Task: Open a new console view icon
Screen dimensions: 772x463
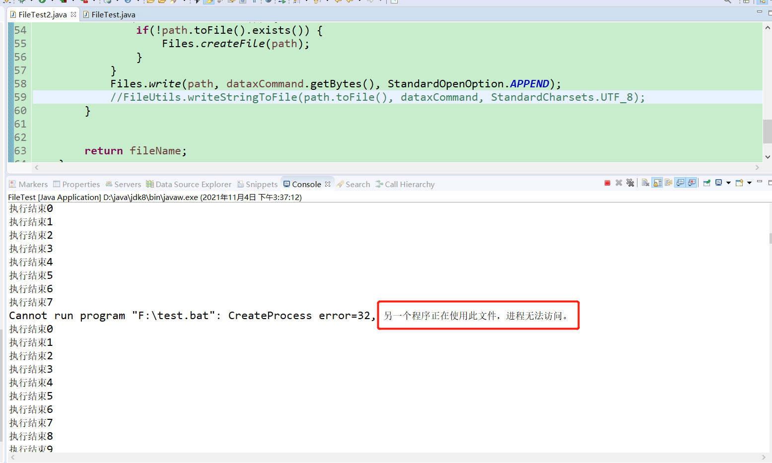Action: (x=739, y=183)
